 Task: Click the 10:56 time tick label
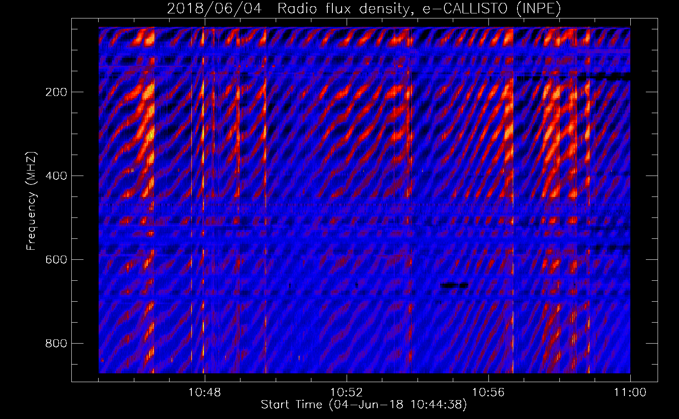point(488,393)
